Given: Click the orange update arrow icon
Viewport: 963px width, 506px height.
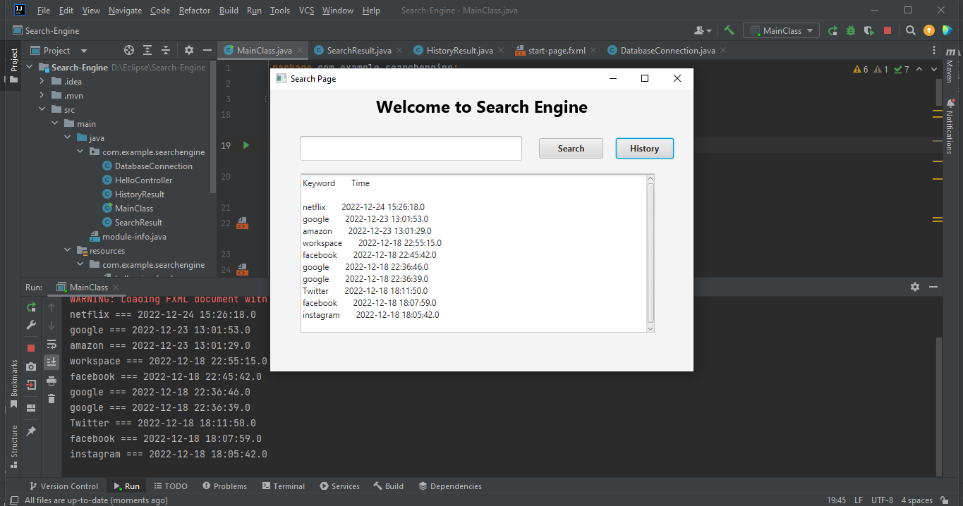Looking at the screenshot, I should click(929, 30).
